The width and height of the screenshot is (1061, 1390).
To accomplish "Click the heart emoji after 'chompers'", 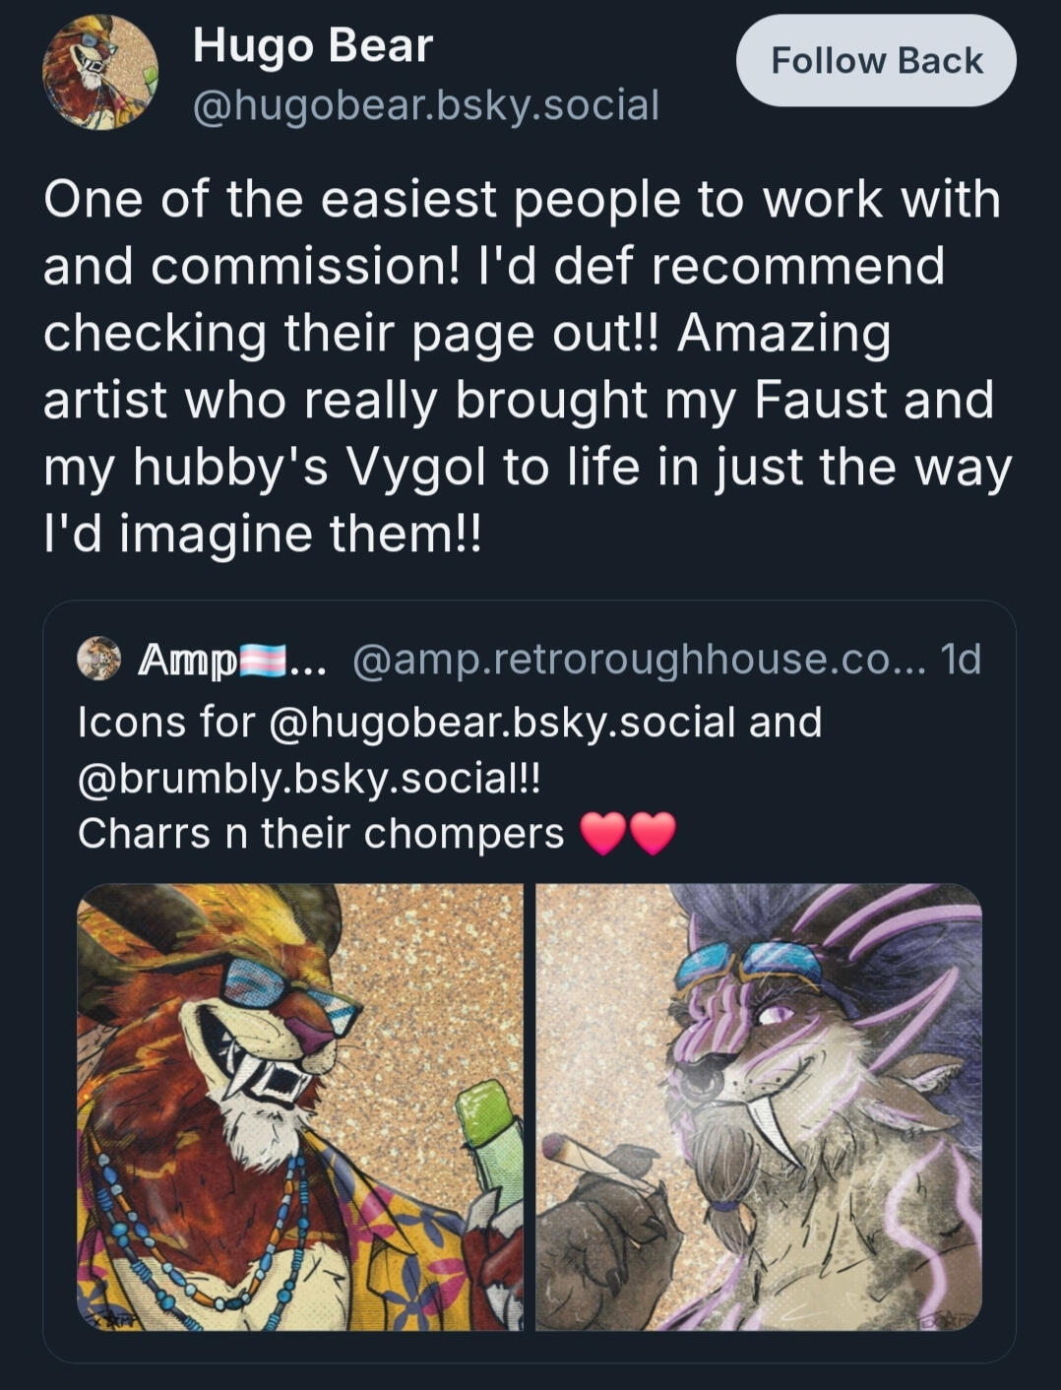I will pos(603,832).
